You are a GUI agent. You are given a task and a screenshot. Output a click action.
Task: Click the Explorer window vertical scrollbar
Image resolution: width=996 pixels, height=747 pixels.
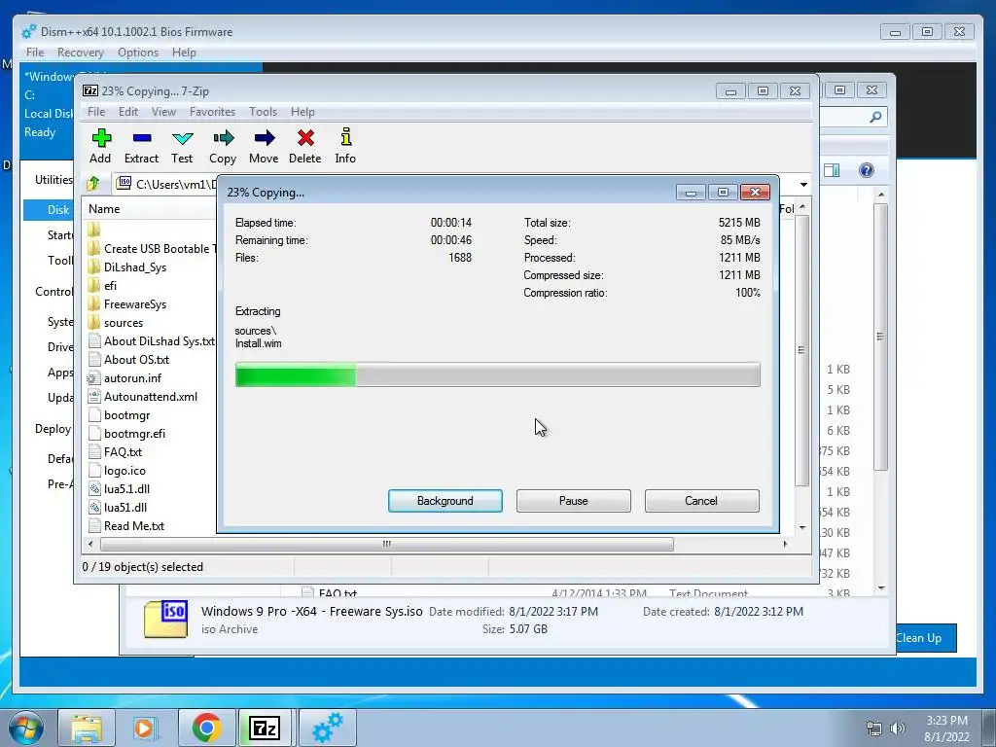880,337
